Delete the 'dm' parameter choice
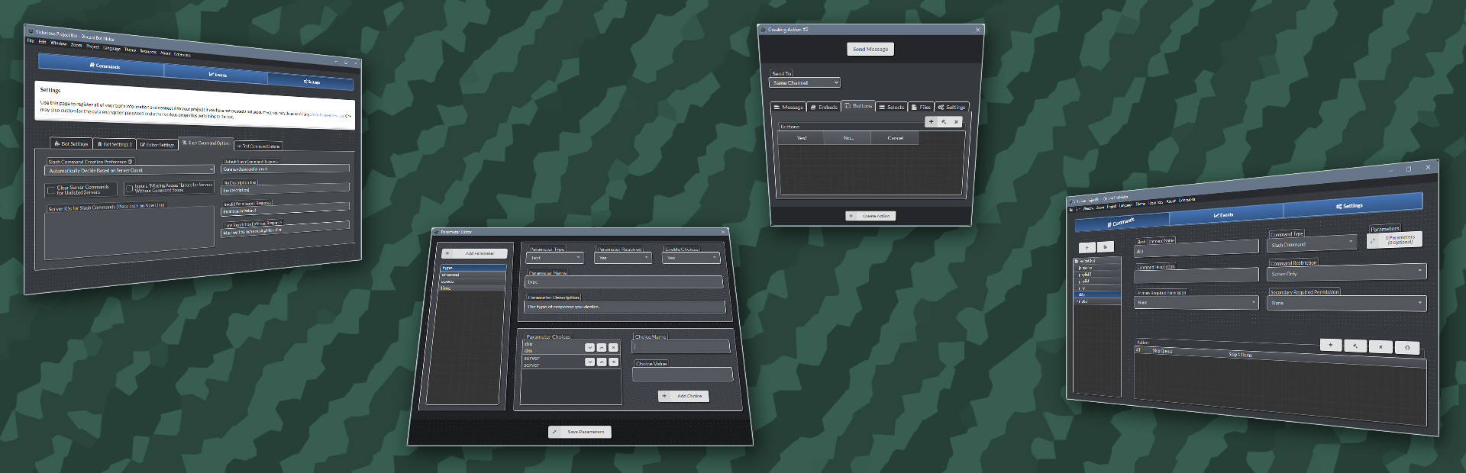This screenshot has width=1466, height=473. 613,347
